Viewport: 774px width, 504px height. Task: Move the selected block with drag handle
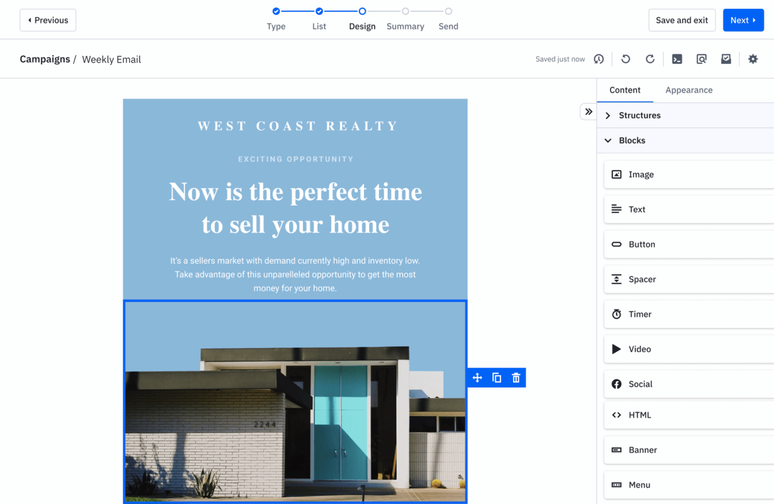[477, 377]
